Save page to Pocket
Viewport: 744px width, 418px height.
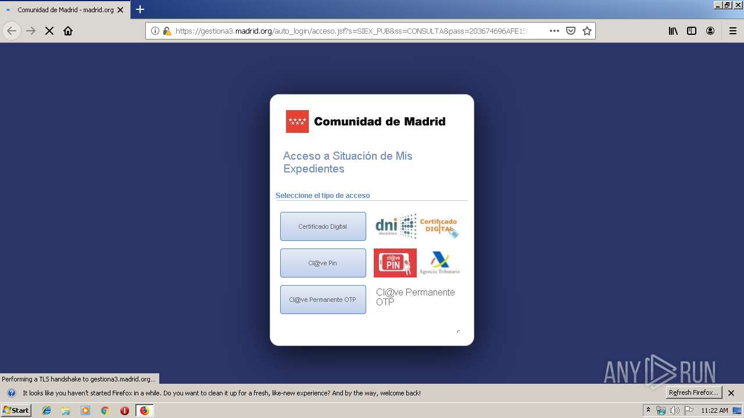click(x=571, y=31)
